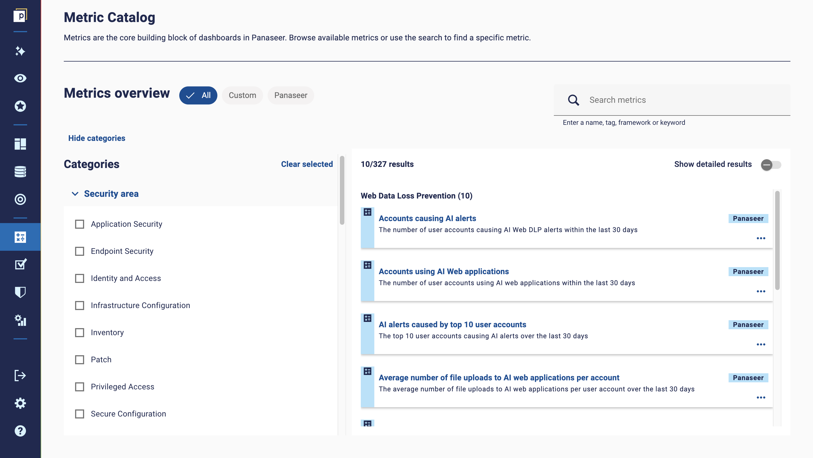The width and height of the screenshot is (813, 458).
Task: Collapse the Security area section
Action: coord(105,194)
